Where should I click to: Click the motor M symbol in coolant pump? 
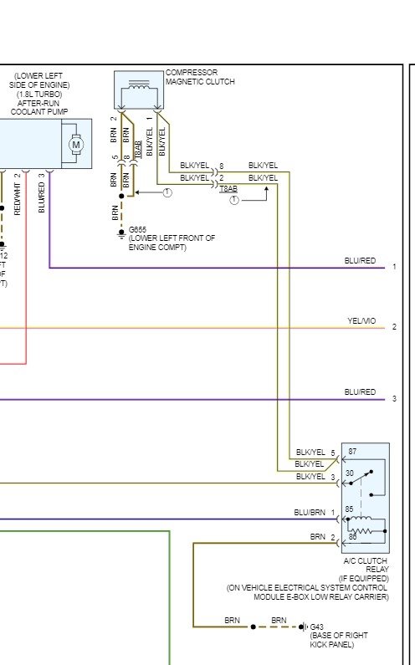(x=76, y=144)
